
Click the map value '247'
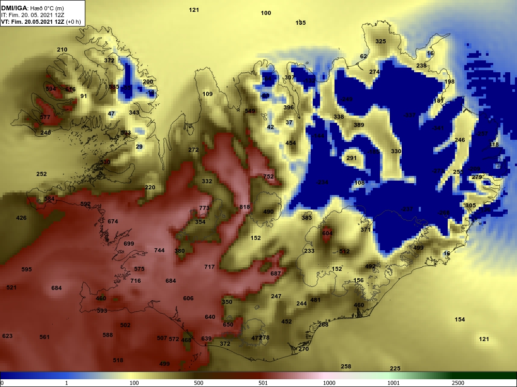point(276,297)
